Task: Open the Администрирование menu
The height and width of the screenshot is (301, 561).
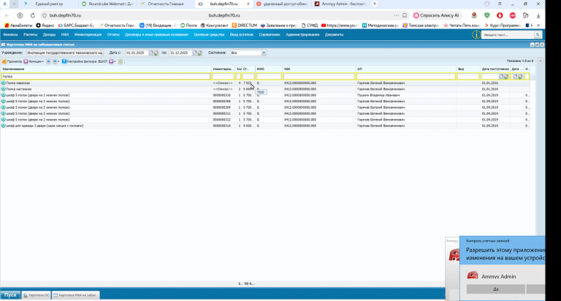Action: point(302,35)
